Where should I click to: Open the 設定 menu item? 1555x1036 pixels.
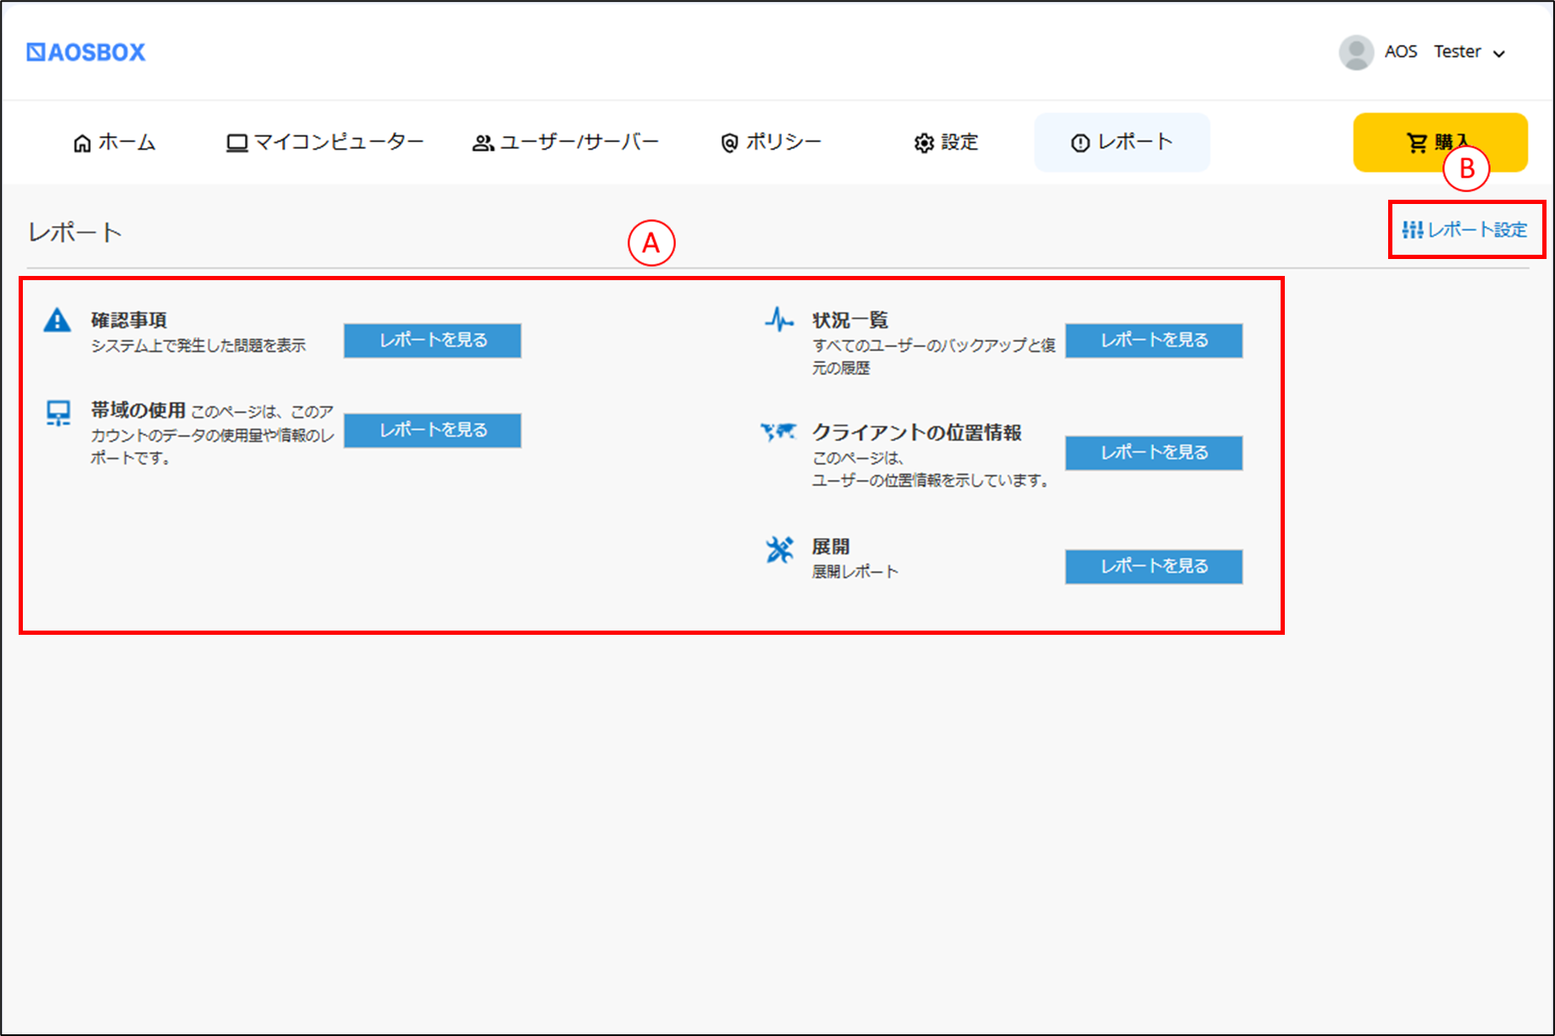(x=946, y=142)
